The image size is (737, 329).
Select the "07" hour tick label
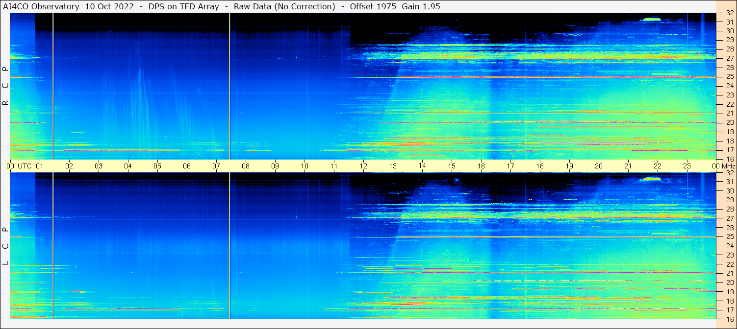click(x=216, y=166)
